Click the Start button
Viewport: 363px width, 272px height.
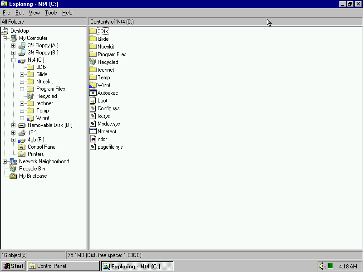pyautogui.click(x=13, y=266)
